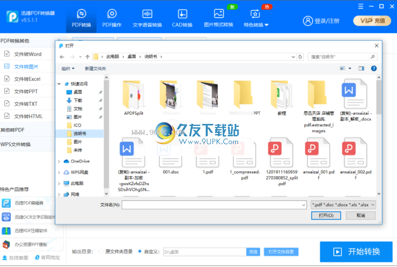
Task: Click the 文件转PPT icon
Action: (x=7, y=91)
